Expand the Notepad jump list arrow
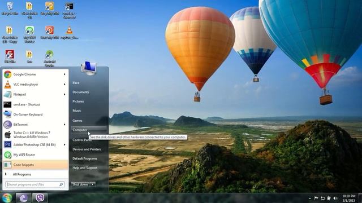 64,94
